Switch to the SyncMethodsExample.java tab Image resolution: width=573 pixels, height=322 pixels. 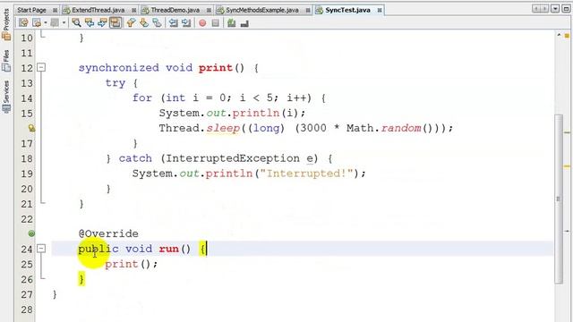[x=262, y=10]
